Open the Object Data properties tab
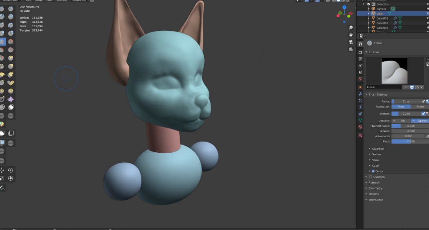This screenshot has height=230, width=429. pos(360,120)
